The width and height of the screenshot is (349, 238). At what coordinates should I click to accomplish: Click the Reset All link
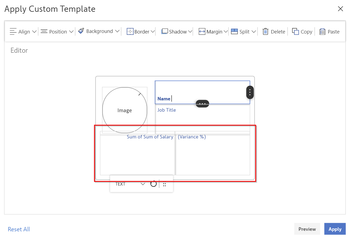pyautogui.click(x=19, y=229)
